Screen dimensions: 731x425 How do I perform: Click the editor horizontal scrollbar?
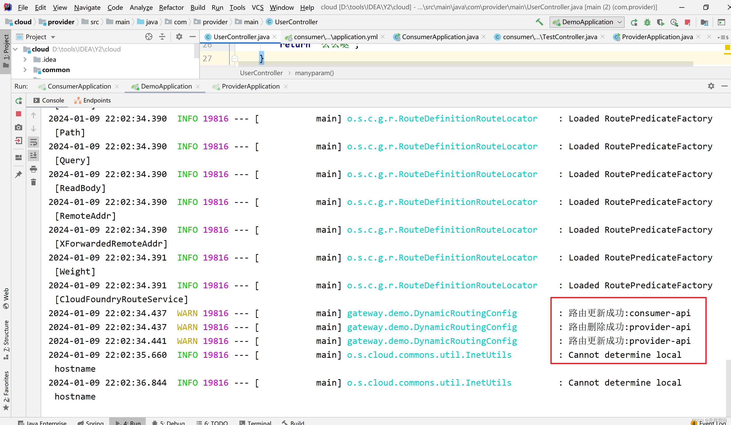(x=466, y=64)
